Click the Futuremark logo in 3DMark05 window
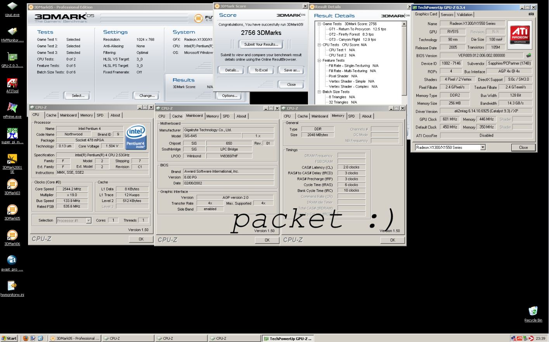Image resolution: width=549 pixels, height=342 pixels. coord(198,18)
